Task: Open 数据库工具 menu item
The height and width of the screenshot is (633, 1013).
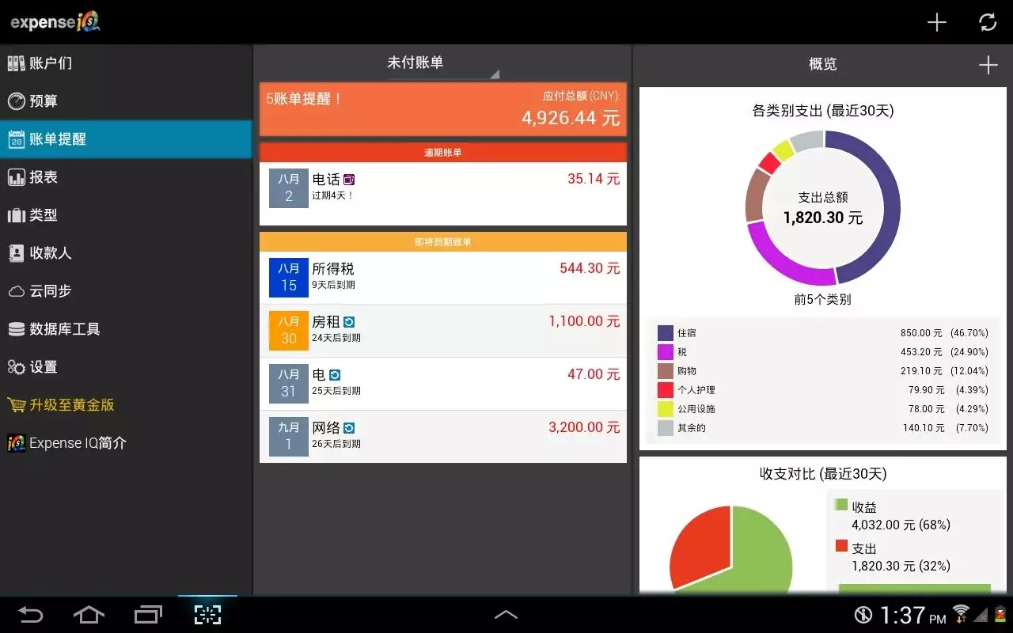Action: tap(126, 329)
